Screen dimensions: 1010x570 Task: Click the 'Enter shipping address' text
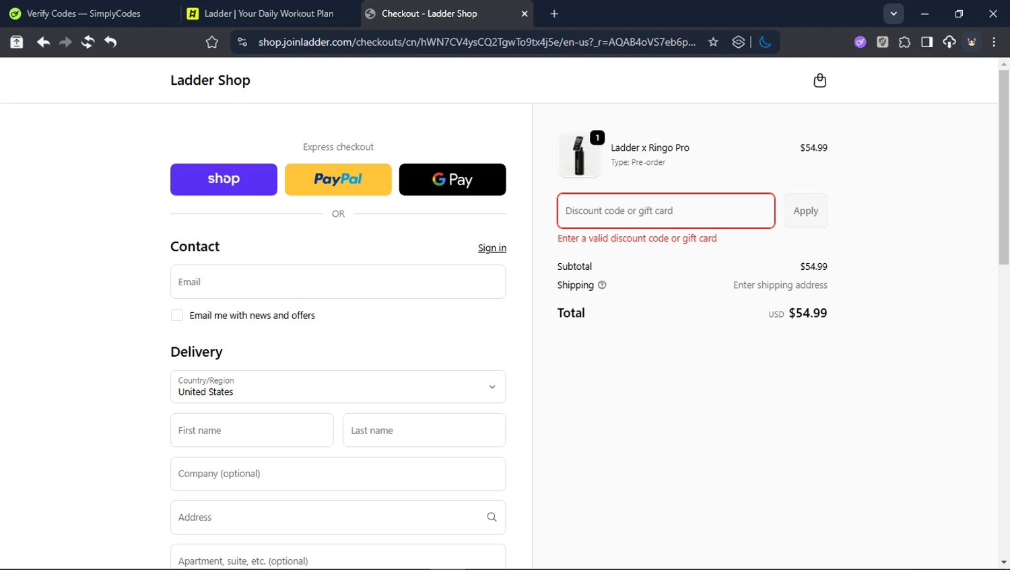coord(780,285)
